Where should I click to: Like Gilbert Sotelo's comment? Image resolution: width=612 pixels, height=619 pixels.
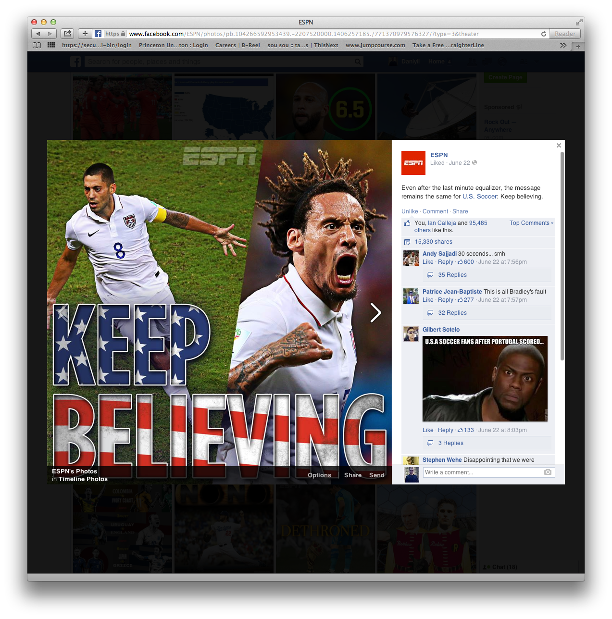(x=428, y=430)
